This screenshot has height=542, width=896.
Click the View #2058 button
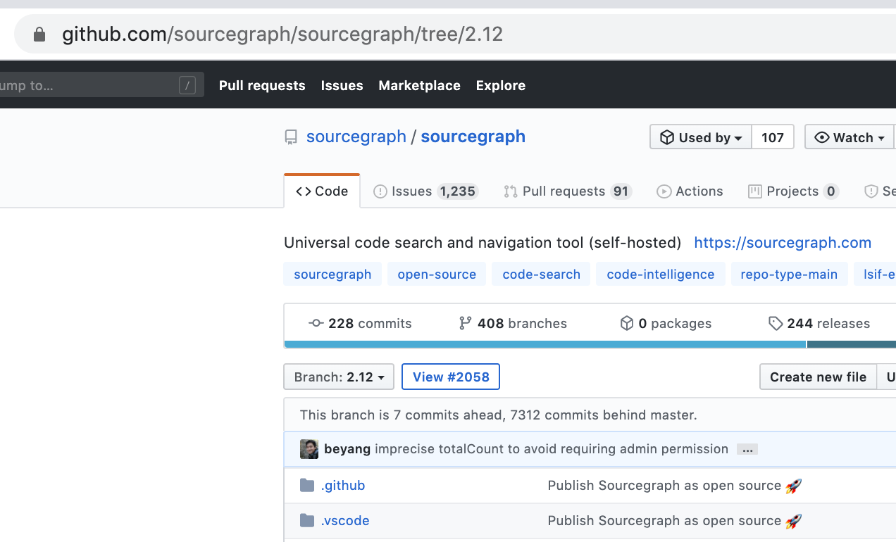pyautogui.click(x=451, y=377)
